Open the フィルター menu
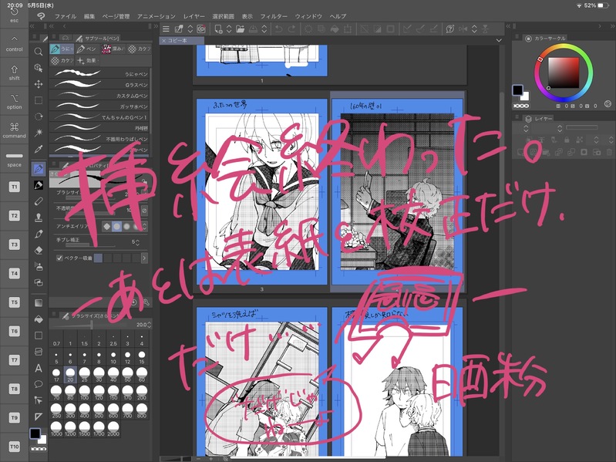The width and height of the screenshot is (616, 462). pyautogui.click(x=274, y=16)
